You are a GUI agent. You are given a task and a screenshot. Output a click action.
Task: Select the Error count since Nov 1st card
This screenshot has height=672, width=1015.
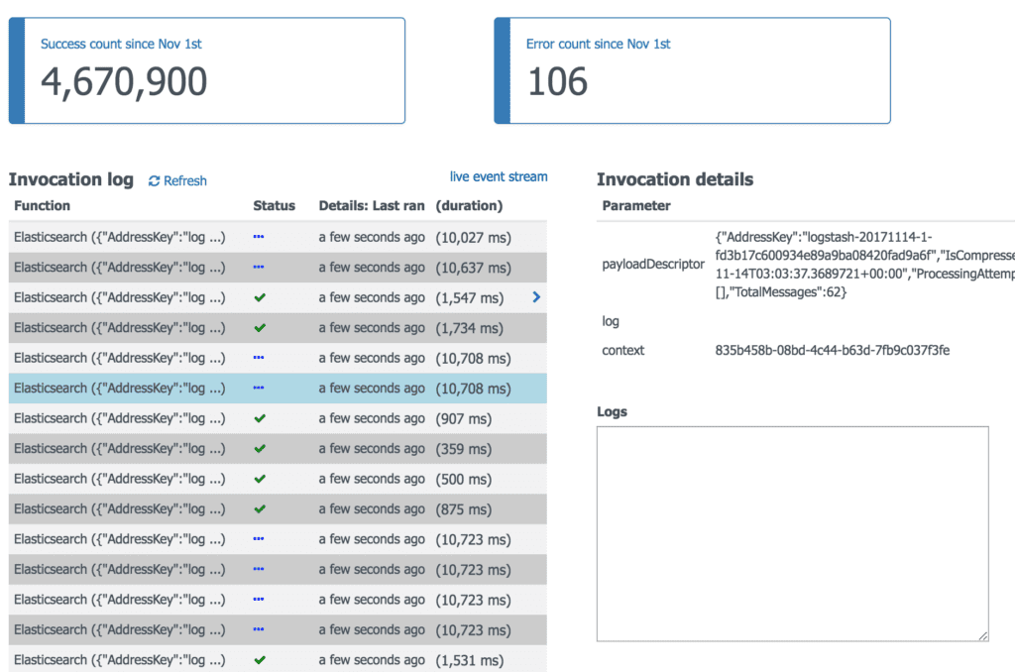coord(692,69)
